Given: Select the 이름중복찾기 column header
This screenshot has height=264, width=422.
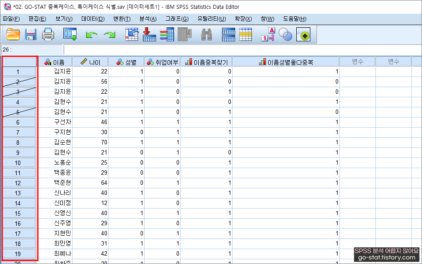Looking at the screenshot, I should tap(207, 62).
